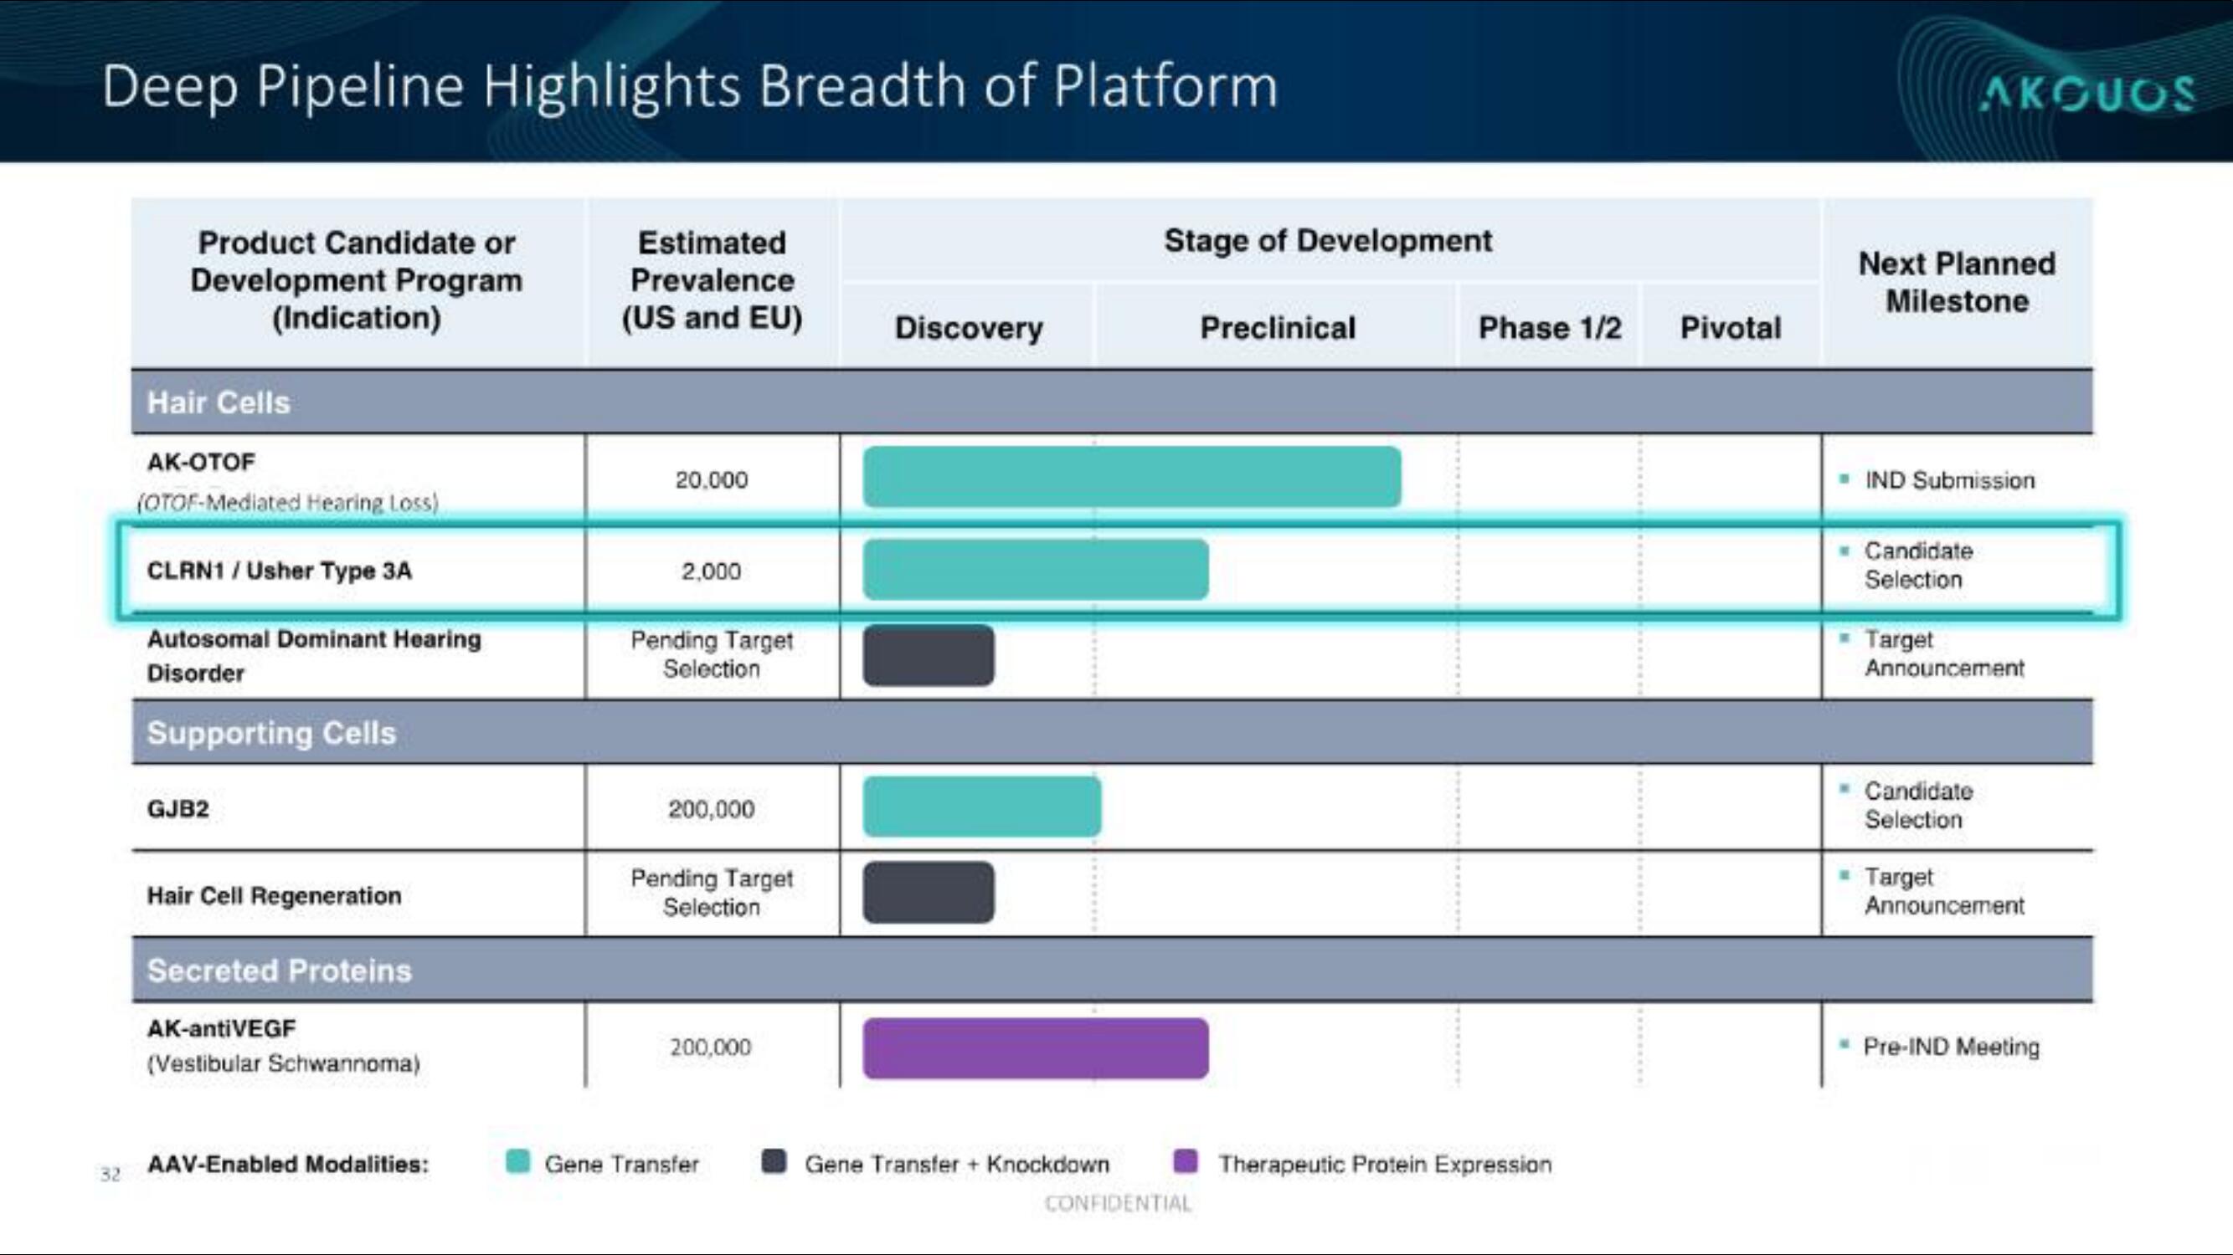
Task: Click the GJB2 teal progress bar
Action: (981, 807)
